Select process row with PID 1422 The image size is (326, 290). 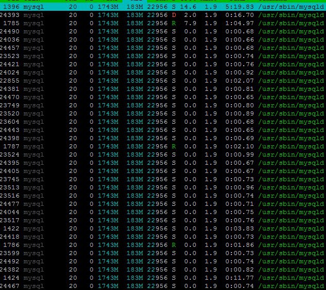pos(163,228)
